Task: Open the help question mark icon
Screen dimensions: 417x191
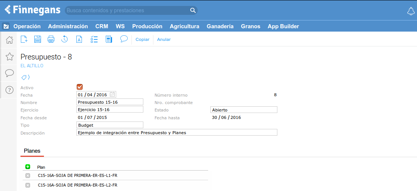Action: coord(10,90)
